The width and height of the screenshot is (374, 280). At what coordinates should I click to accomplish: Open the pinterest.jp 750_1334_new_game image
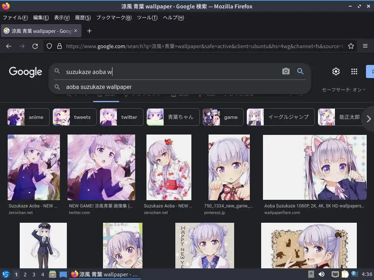click(229, 167)
